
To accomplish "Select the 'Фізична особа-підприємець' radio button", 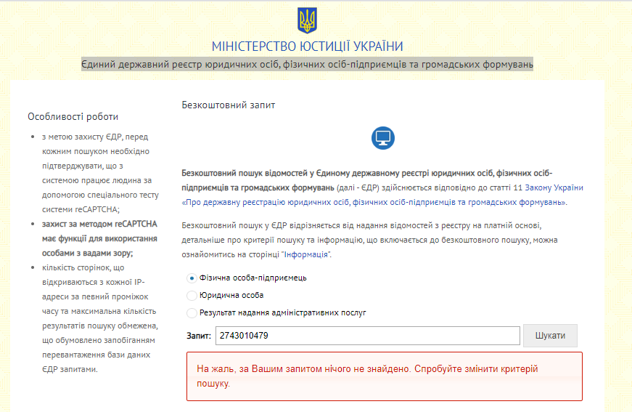I will coord(192,278).
